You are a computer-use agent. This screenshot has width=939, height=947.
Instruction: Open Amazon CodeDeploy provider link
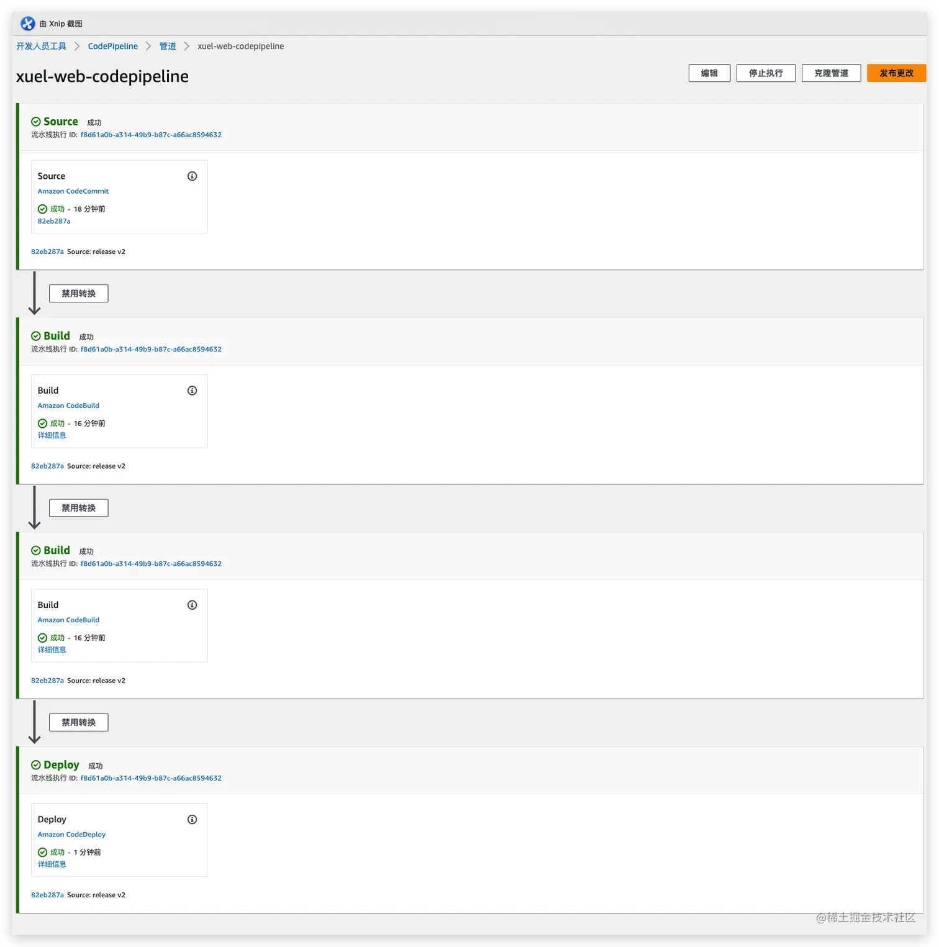click(72, 835)
